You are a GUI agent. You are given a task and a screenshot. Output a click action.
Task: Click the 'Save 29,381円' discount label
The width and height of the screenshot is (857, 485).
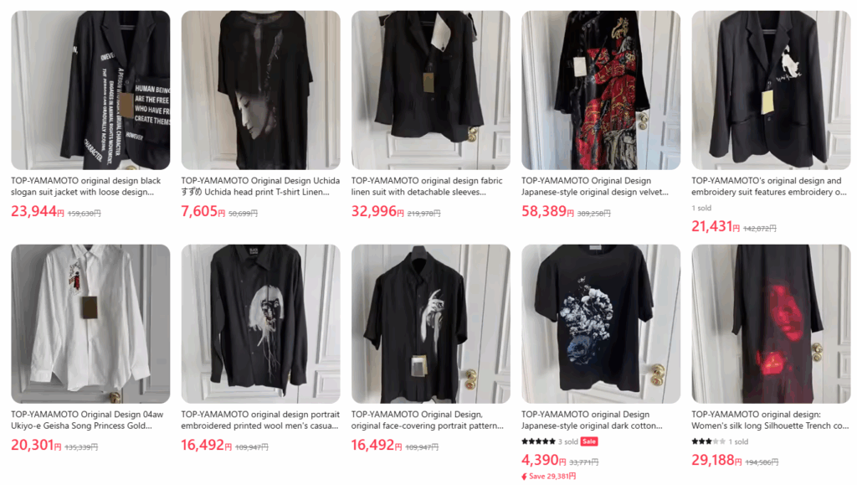tap(549, 477)
